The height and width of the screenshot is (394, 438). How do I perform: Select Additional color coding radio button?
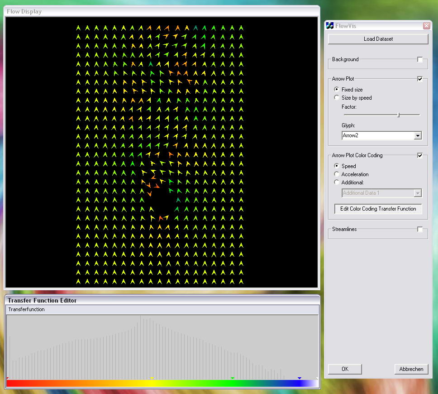(337, 183)
